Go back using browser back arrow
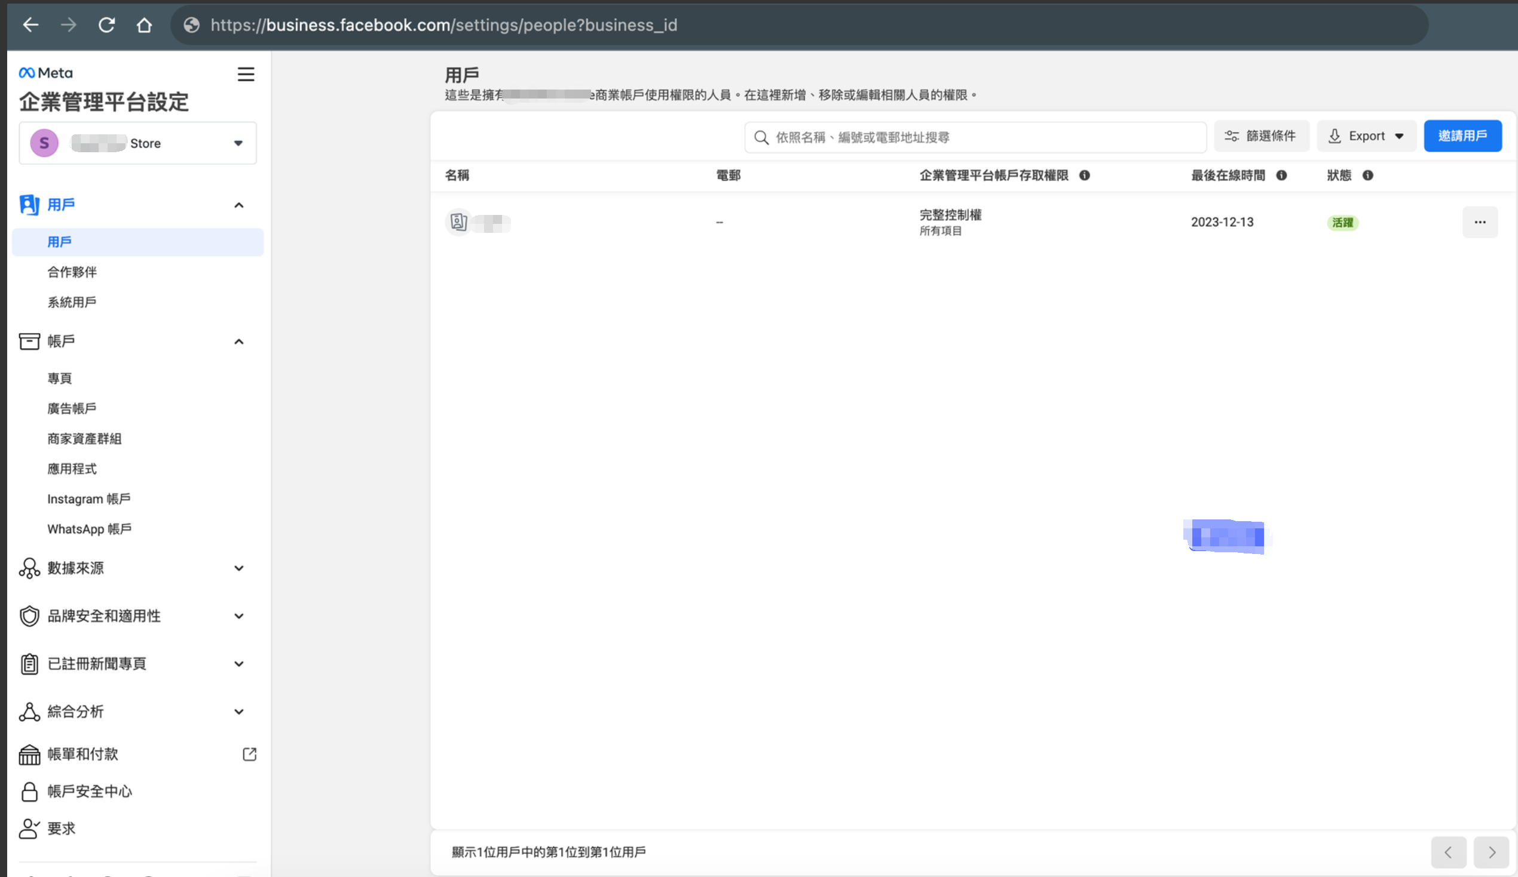 pyautogui.click(x=30, y=24)
